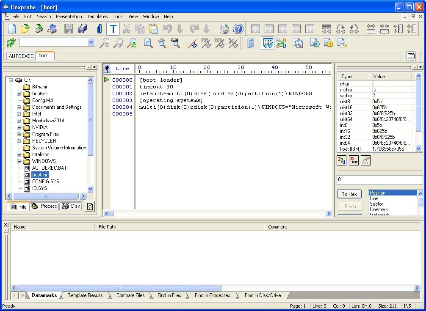
Task: Click the green lizard icon beside search box
Action: click(11, 43)
